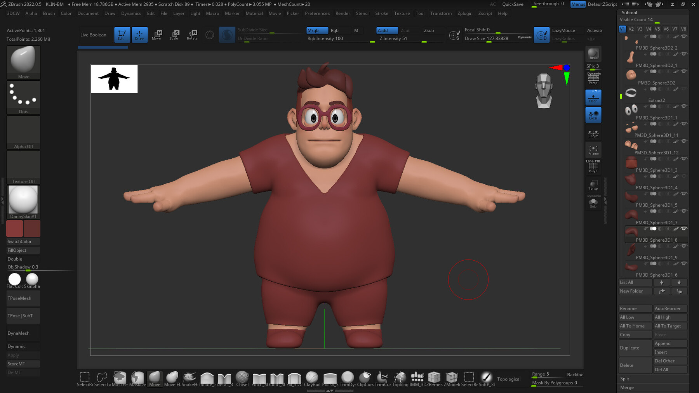Click QuickSave in the title bar
The width and height of the screenshot is (699, 393).
coord(513,4)
